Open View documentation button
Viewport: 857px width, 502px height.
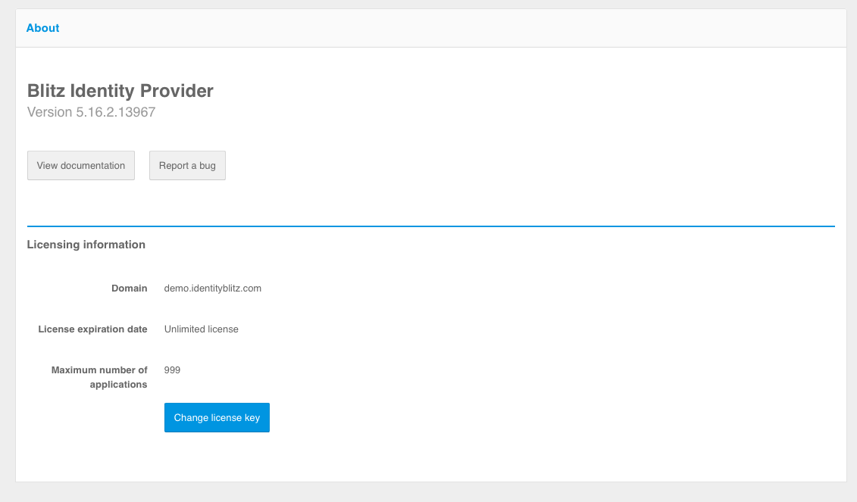click(81, 166)
